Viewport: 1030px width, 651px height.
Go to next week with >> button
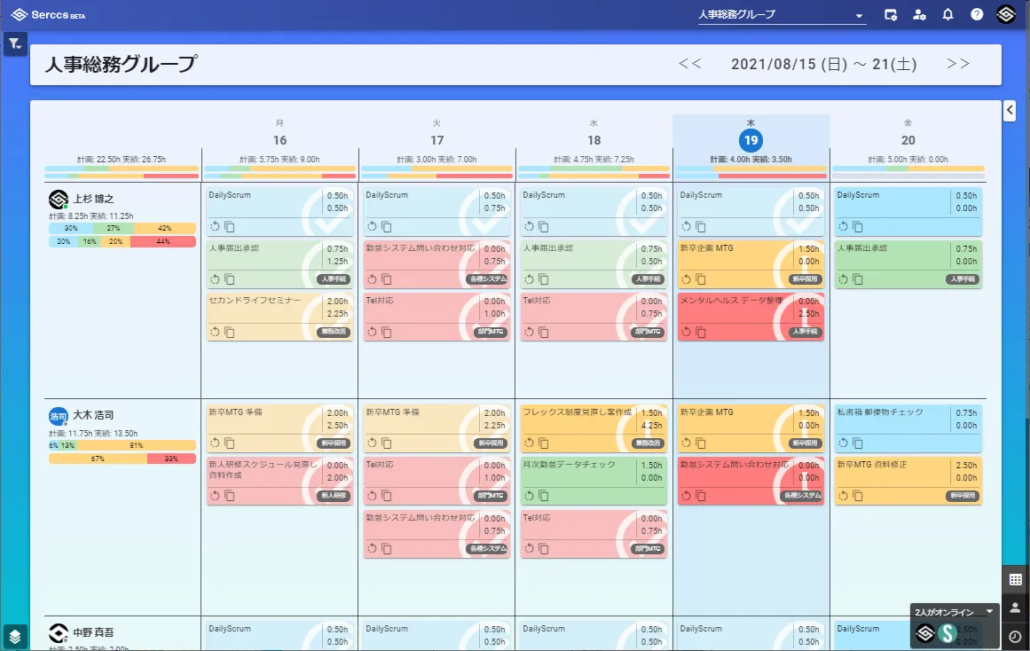[x=958, y=64]
